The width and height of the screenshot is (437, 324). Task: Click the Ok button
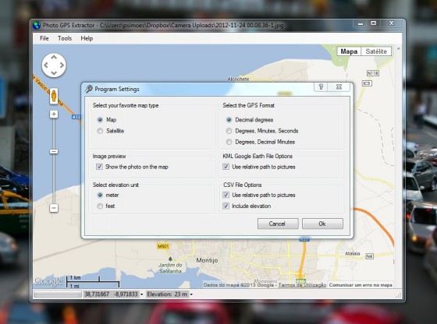(x=322, y=224)
